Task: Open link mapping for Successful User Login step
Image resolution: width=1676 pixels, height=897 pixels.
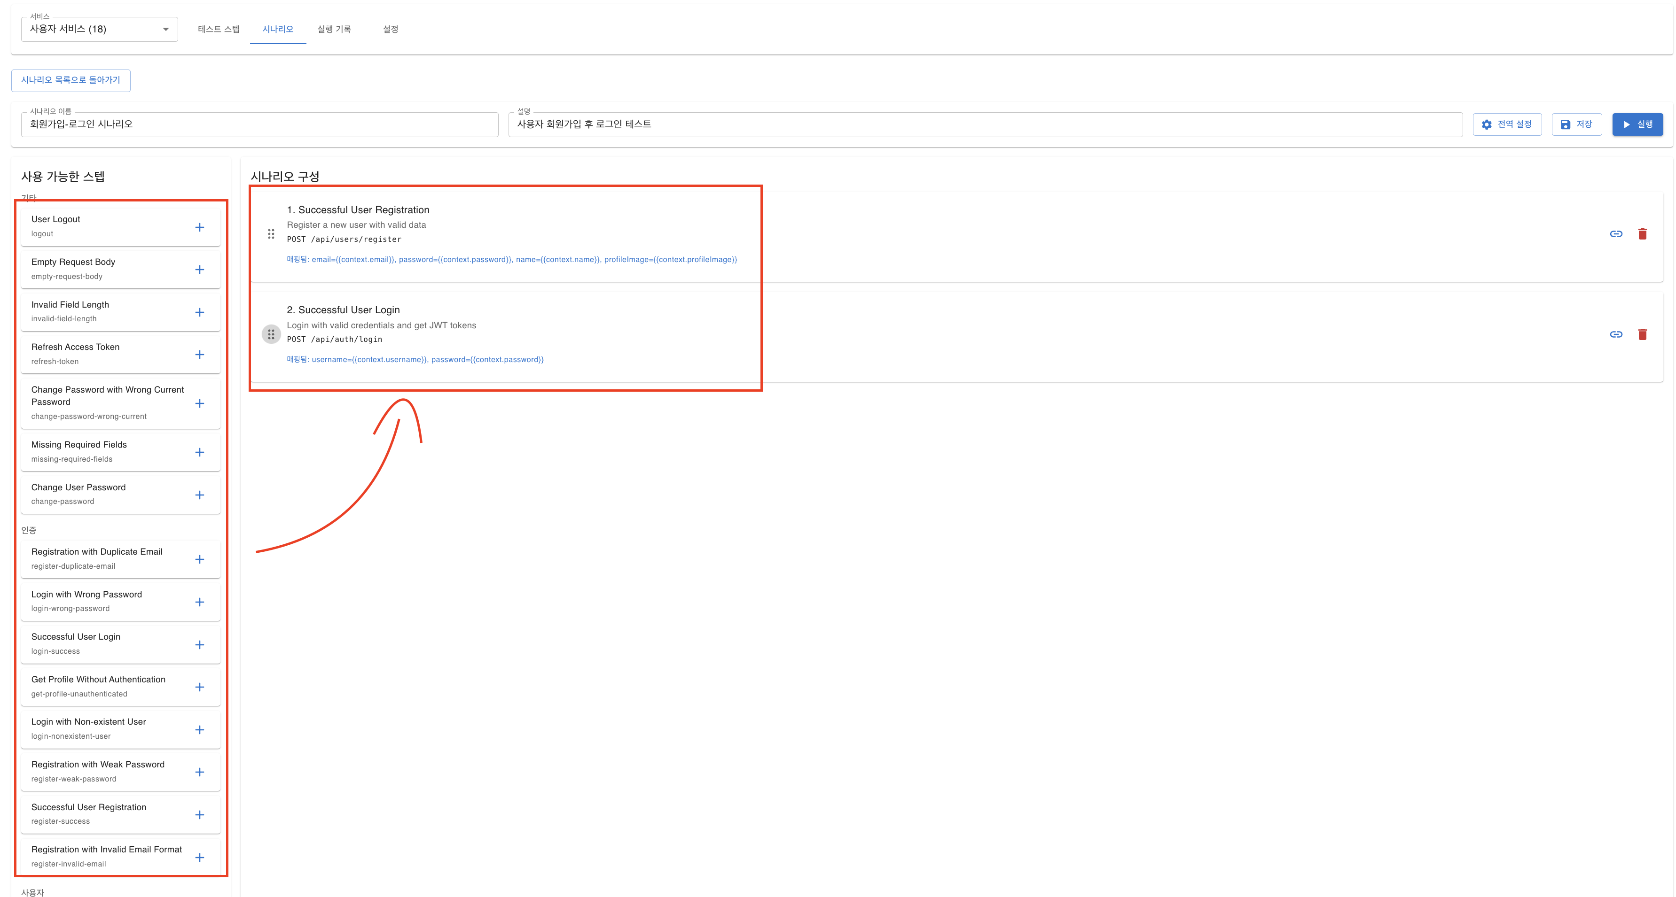Action: click(x=1615, y=334)
